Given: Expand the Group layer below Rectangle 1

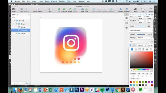Looking at the screenshot, I should click(x=17, y=33).
